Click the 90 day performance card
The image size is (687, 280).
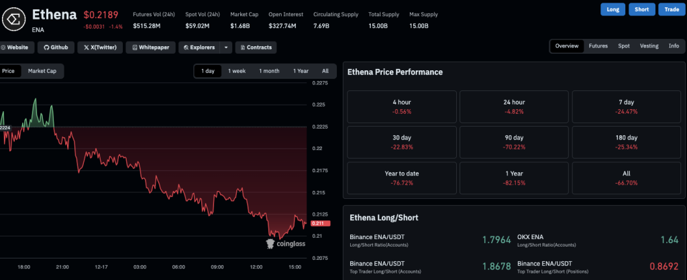click(513, 142)
